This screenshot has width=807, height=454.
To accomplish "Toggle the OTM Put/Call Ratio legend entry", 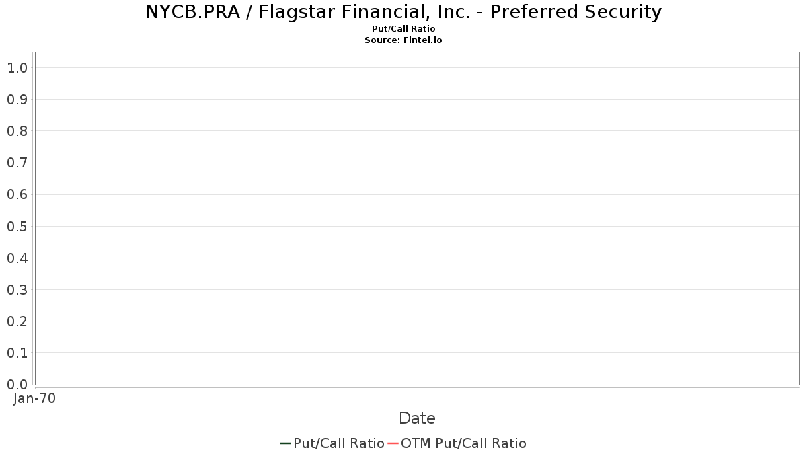I will point(457,443).
